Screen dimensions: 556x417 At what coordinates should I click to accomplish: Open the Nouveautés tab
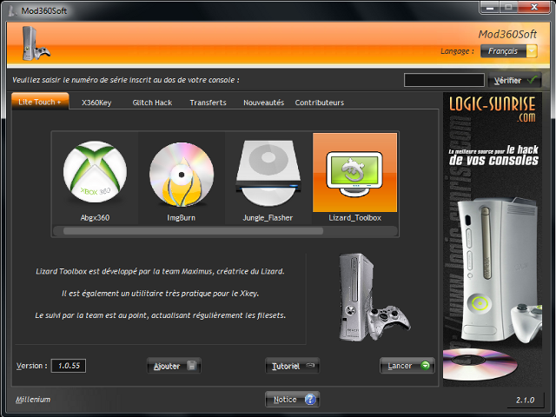click(x=263, y=103)
